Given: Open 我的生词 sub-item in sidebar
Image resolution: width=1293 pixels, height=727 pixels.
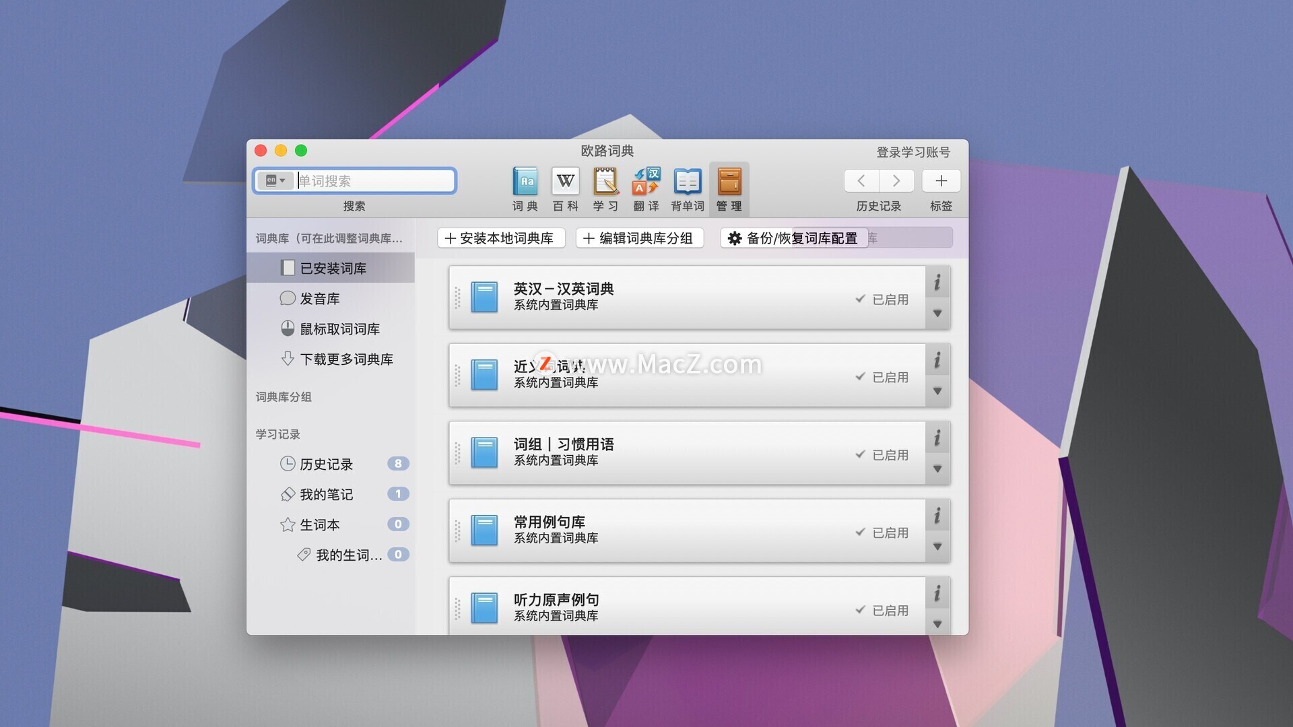Looking at the screenshot, I should click(x=331, y=555).
